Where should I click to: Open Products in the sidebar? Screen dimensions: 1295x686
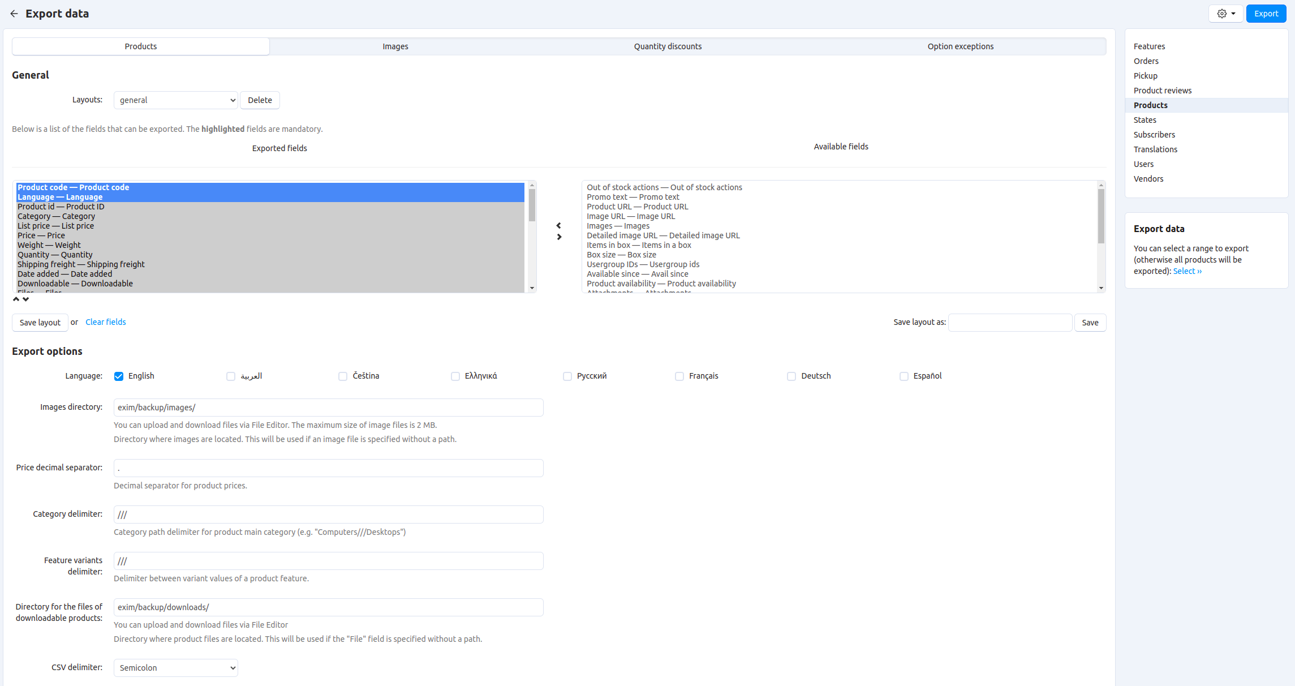[1150, 105]
